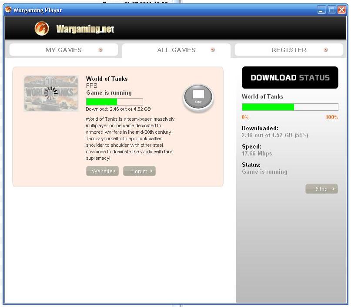Click the orange 0% label
This screenshot has height=307, width=351.
point(245,117)
